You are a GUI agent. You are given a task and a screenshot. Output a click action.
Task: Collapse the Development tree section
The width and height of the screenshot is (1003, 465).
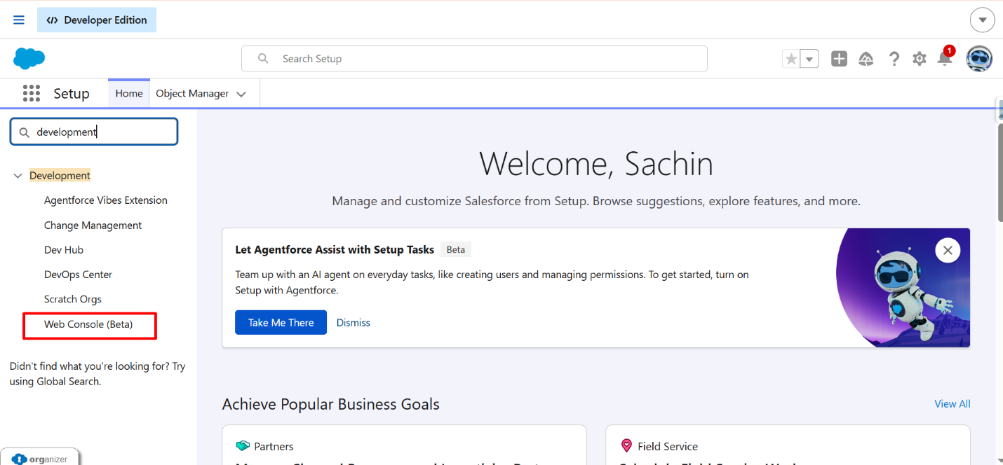coord(18,176)
